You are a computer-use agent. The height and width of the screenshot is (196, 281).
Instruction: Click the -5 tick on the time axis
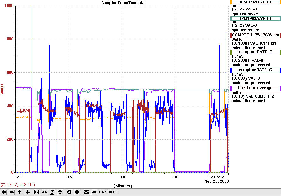[x=175, y=177]
